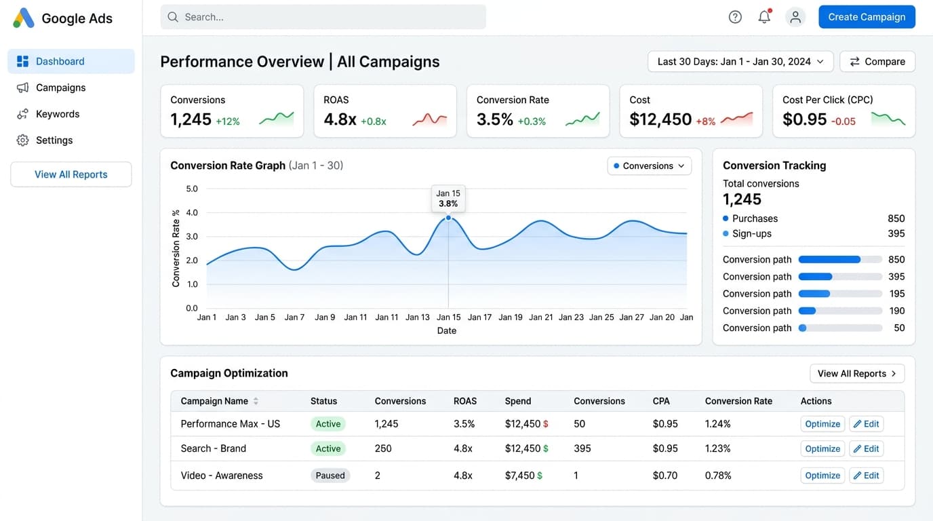The width and height of the screenshot is (933, 521).
Task: Click the Compare arrows icon
Action: click(x=854, y=62)
